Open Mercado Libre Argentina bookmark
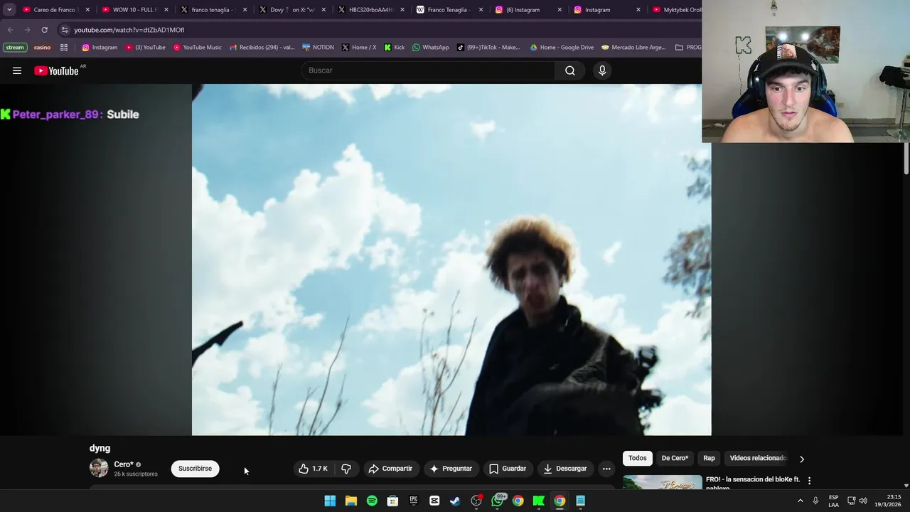Viewport: 910px width, 512px height. 633,48
